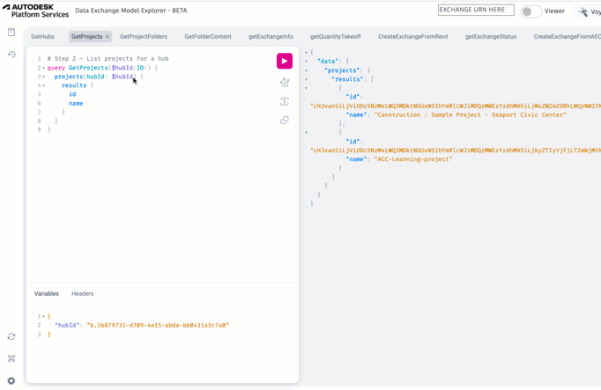Collapse the second result object arrow
This screenshot has height=390, width=601.
(x=306, y=132)
